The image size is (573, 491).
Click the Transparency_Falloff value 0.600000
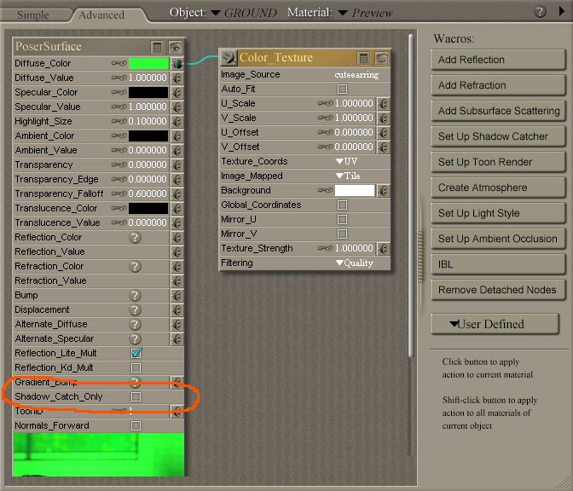click(148, 194)
